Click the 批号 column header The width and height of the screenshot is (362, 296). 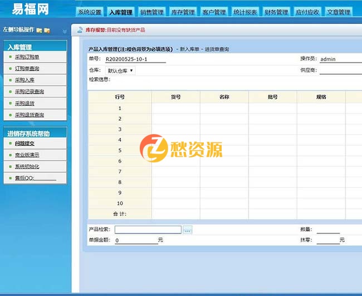click(273, 97)
